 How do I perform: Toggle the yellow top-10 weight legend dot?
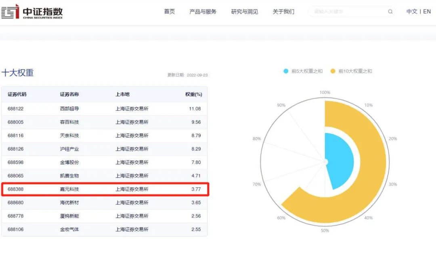(x=333, y=71)
